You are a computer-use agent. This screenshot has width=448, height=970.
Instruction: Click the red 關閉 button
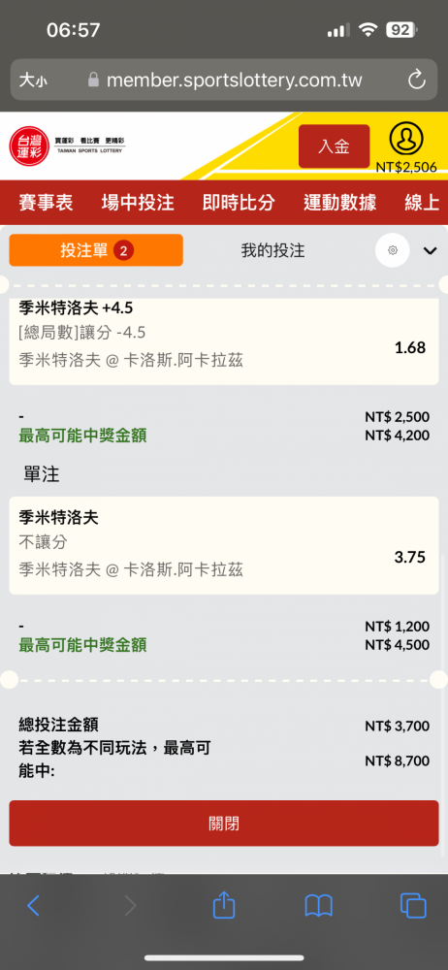223,824
